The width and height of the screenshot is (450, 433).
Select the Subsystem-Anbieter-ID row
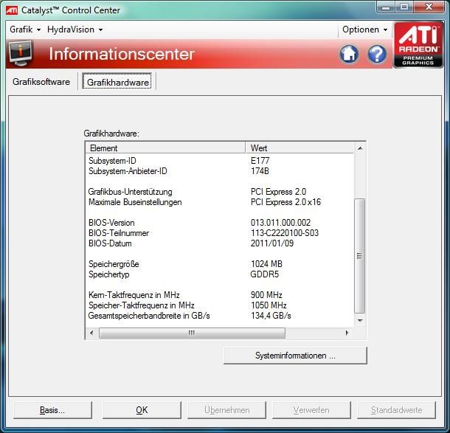coord(220,171)
